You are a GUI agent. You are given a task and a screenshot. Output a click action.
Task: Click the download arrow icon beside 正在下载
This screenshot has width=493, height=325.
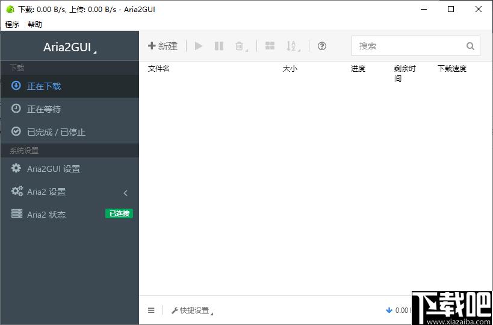[16, 86]
